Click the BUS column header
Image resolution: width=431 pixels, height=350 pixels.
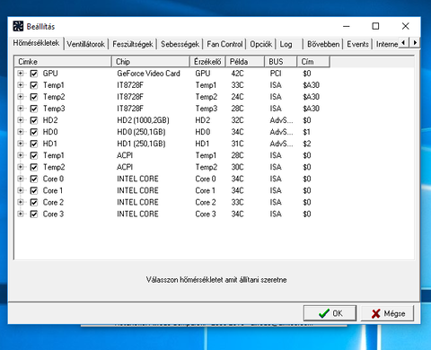281,62
